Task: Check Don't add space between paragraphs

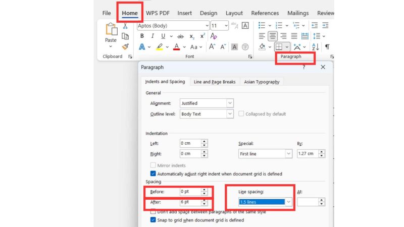Action: pos(153,212)
